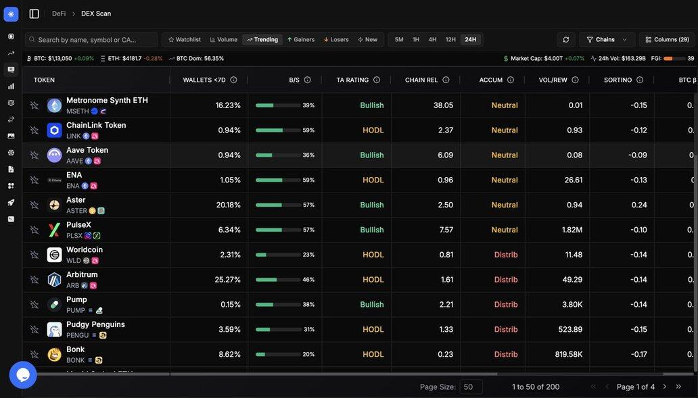The height and width of the screenshot is (398, 698).
Task: Open the swap arrows sidebar icon
Action: click(x=11, y=119)
